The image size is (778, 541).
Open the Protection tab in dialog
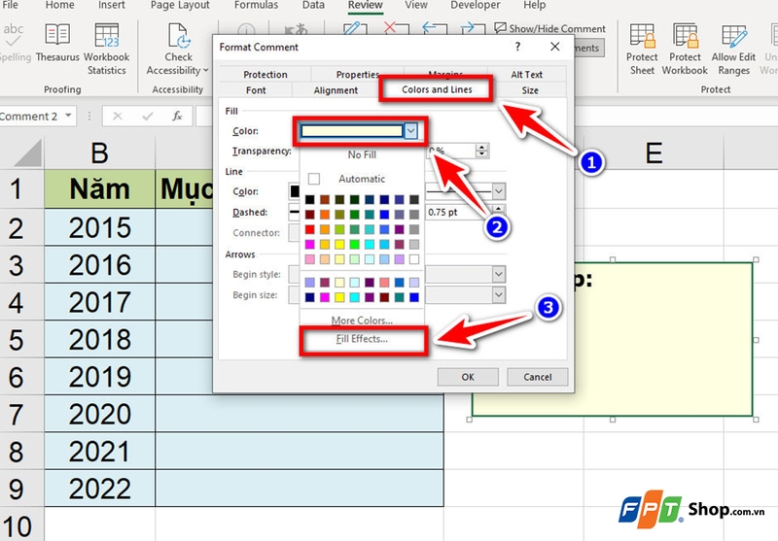[x=265, y=75]
